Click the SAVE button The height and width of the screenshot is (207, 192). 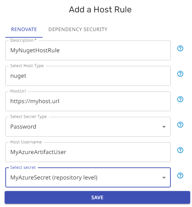[x=97, y=197]
